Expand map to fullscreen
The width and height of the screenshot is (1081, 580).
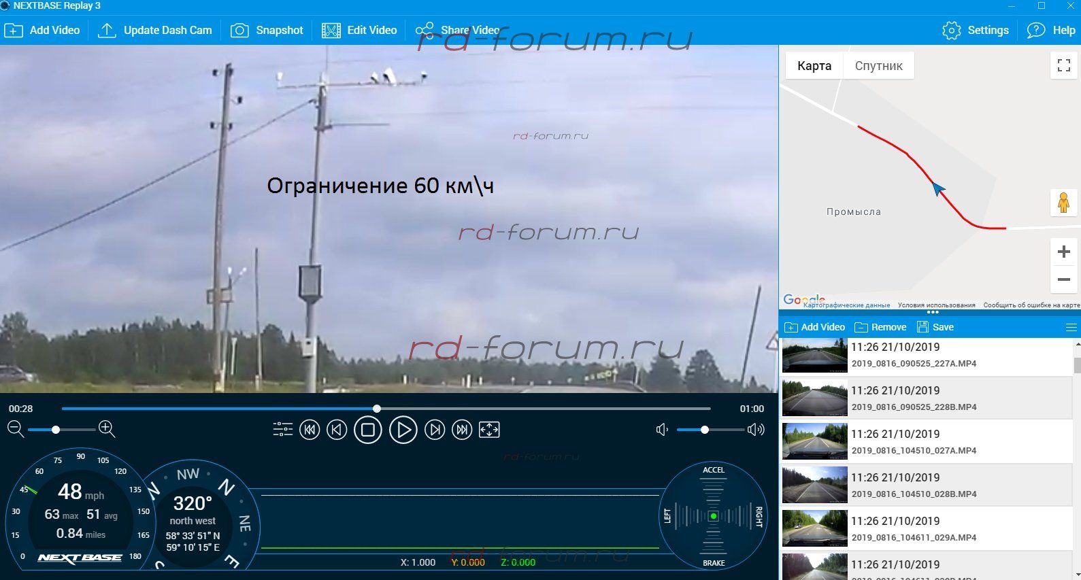(1064, 65)
